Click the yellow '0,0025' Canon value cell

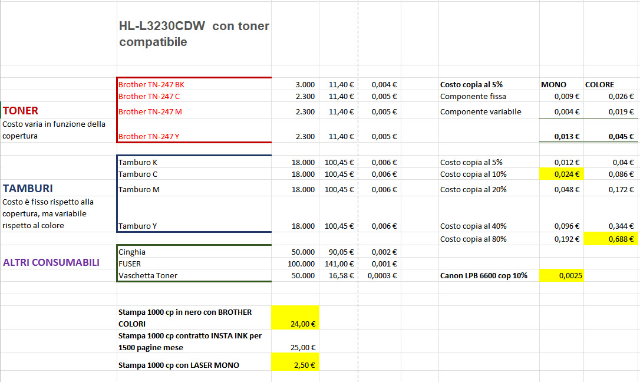tap(562, 275)
